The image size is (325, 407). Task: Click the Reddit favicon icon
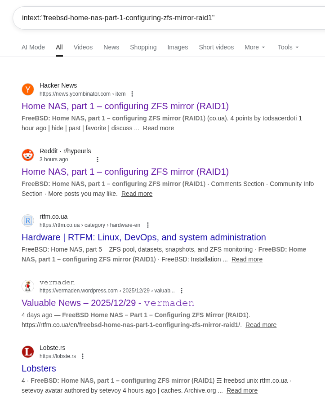pyautogui.click(x=28, y=155)
